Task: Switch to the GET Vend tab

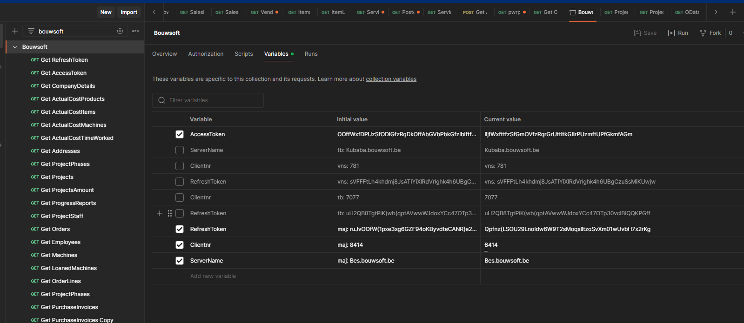Action: (264, 12)
